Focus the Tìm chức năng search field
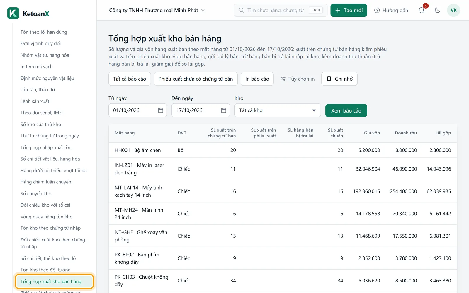The width and height of the screenshot is (469, 293). (281, 10)
